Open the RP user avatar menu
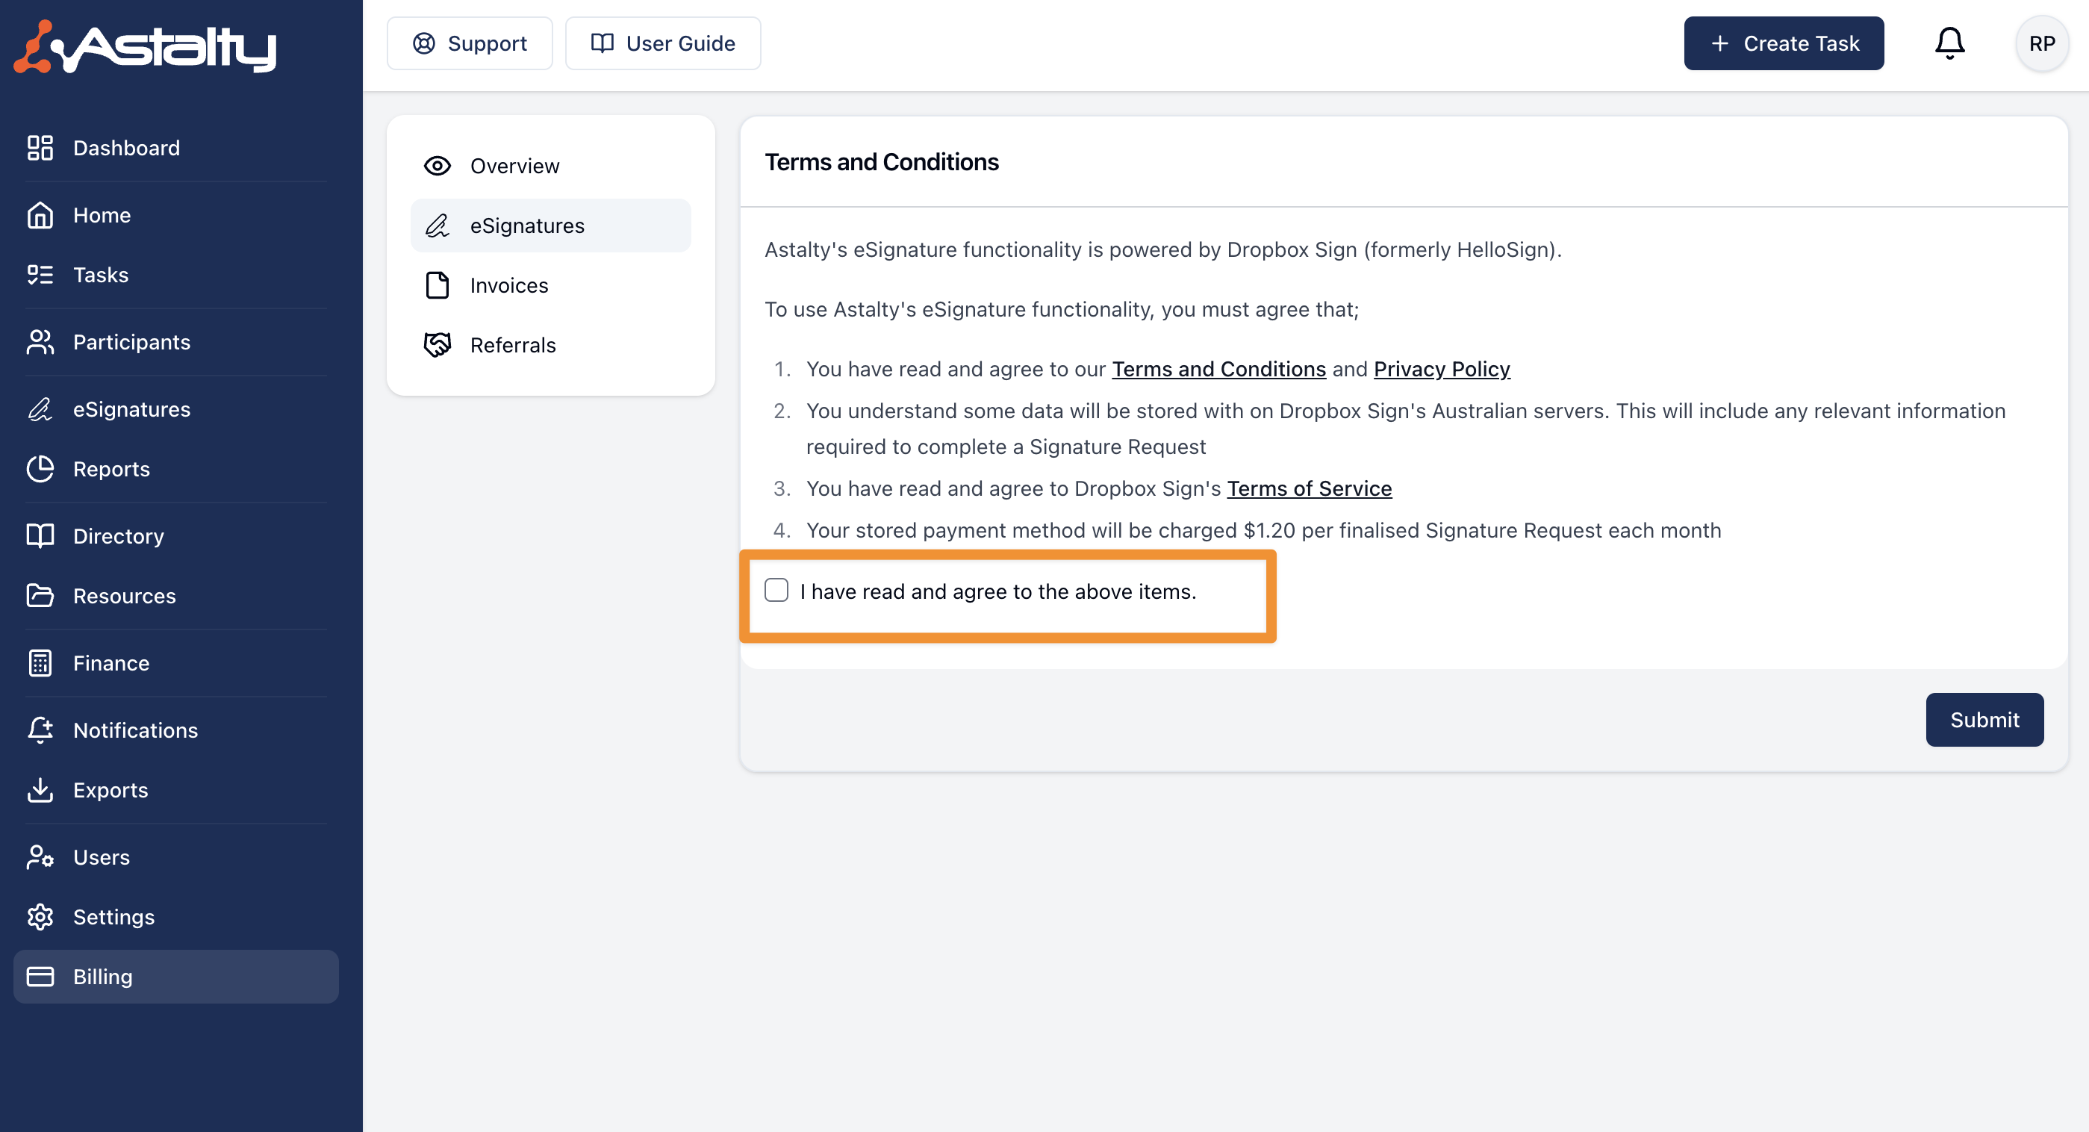This screenshot has height=1132, width=2089. 2041,44
